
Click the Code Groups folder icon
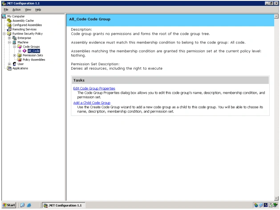click(20, 47)
